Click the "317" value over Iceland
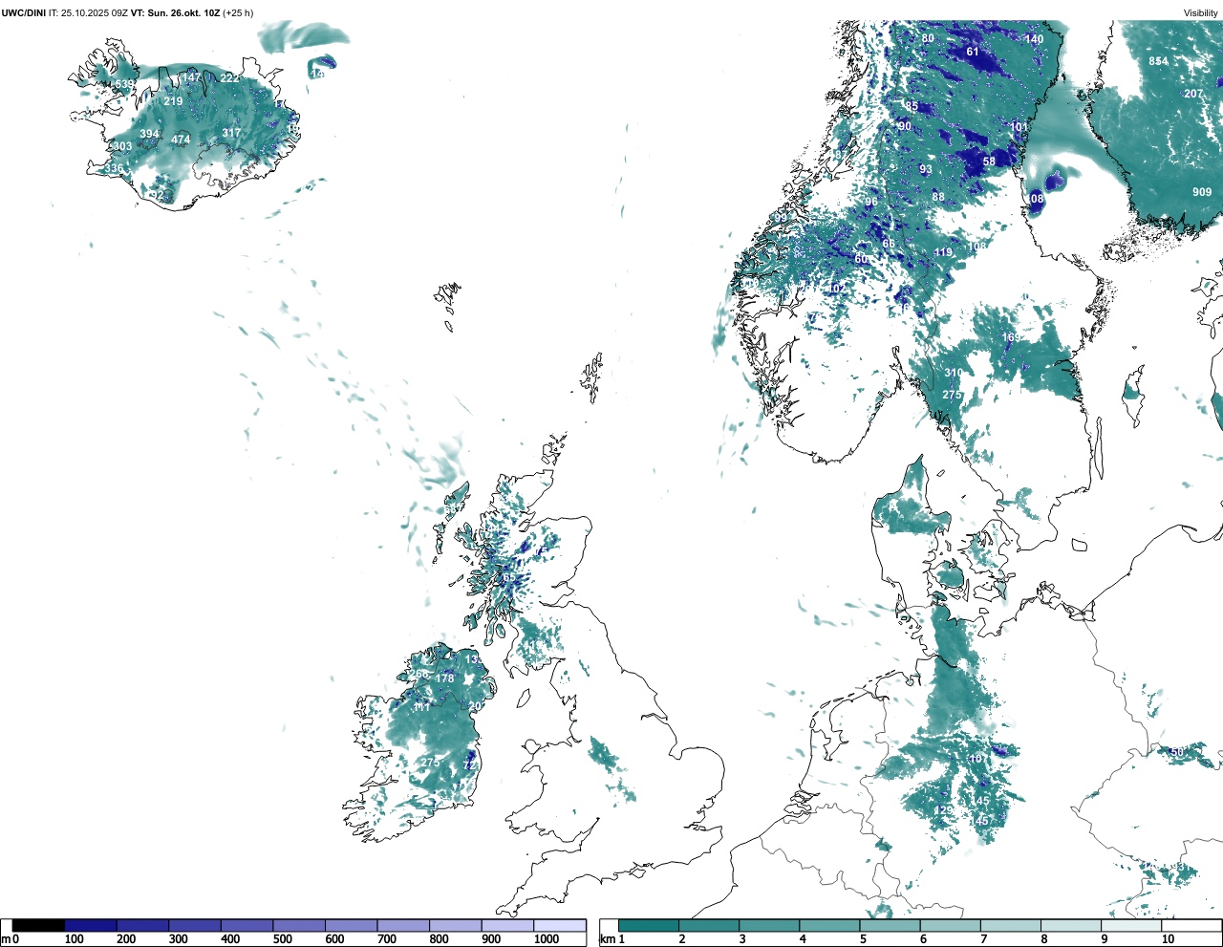Screen dimensions: 1223x947 (x=231, y=133)
